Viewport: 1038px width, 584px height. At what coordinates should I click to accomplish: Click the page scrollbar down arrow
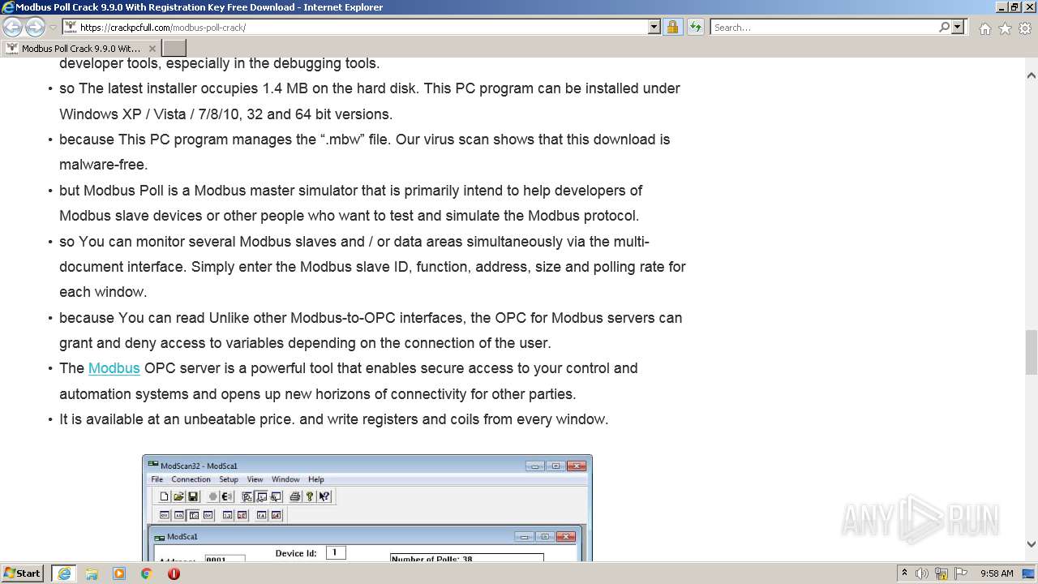pyautogui.click(x=1032, y=545)
